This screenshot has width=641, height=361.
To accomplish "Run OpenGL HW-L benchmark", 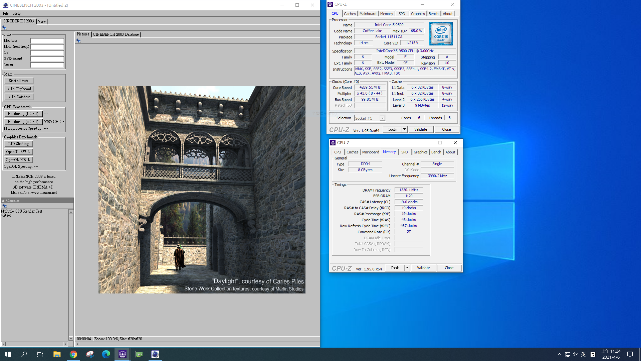I will pos(18,160).
